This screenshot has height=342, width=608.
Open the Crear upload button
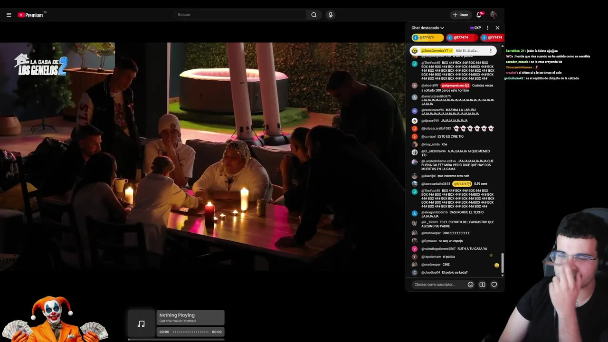pos(460,15)
